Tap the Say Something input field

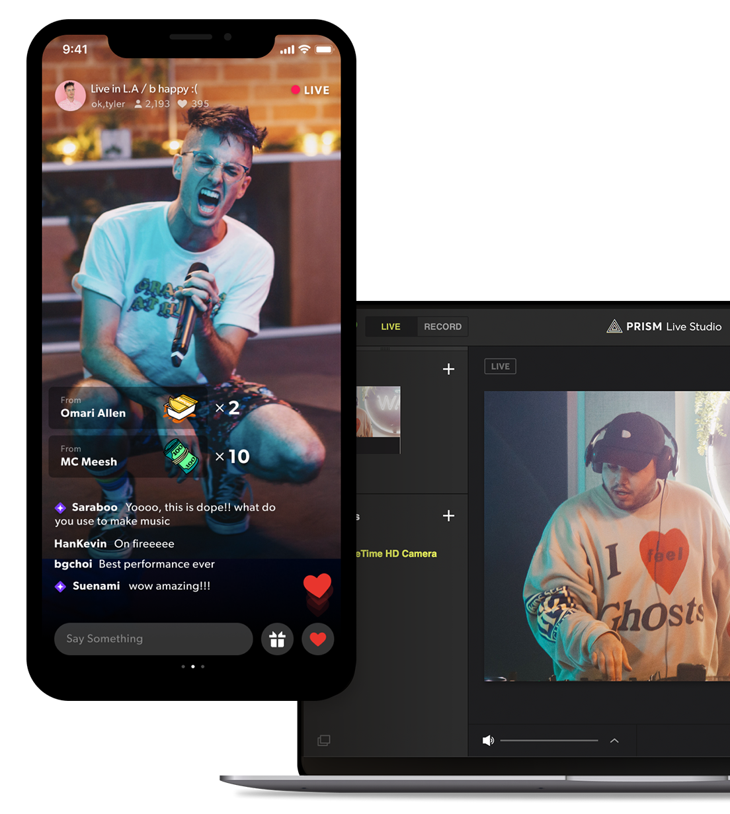tap(153, 639)
